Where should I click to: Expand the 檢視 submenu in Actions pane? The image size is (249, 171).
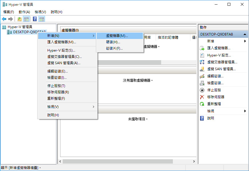(245, 111)
